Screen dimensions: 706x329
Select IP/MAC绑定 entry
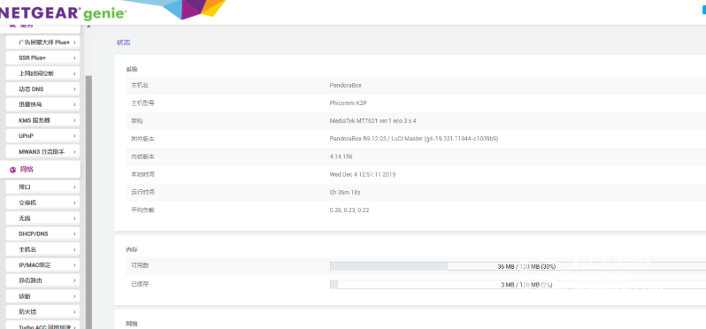tap(42, 265)
